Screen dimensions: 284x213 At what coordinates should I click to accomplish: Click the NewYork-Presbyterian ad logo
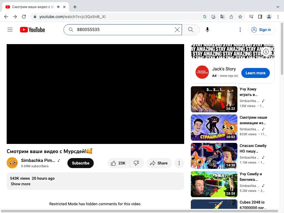point(202,72)
